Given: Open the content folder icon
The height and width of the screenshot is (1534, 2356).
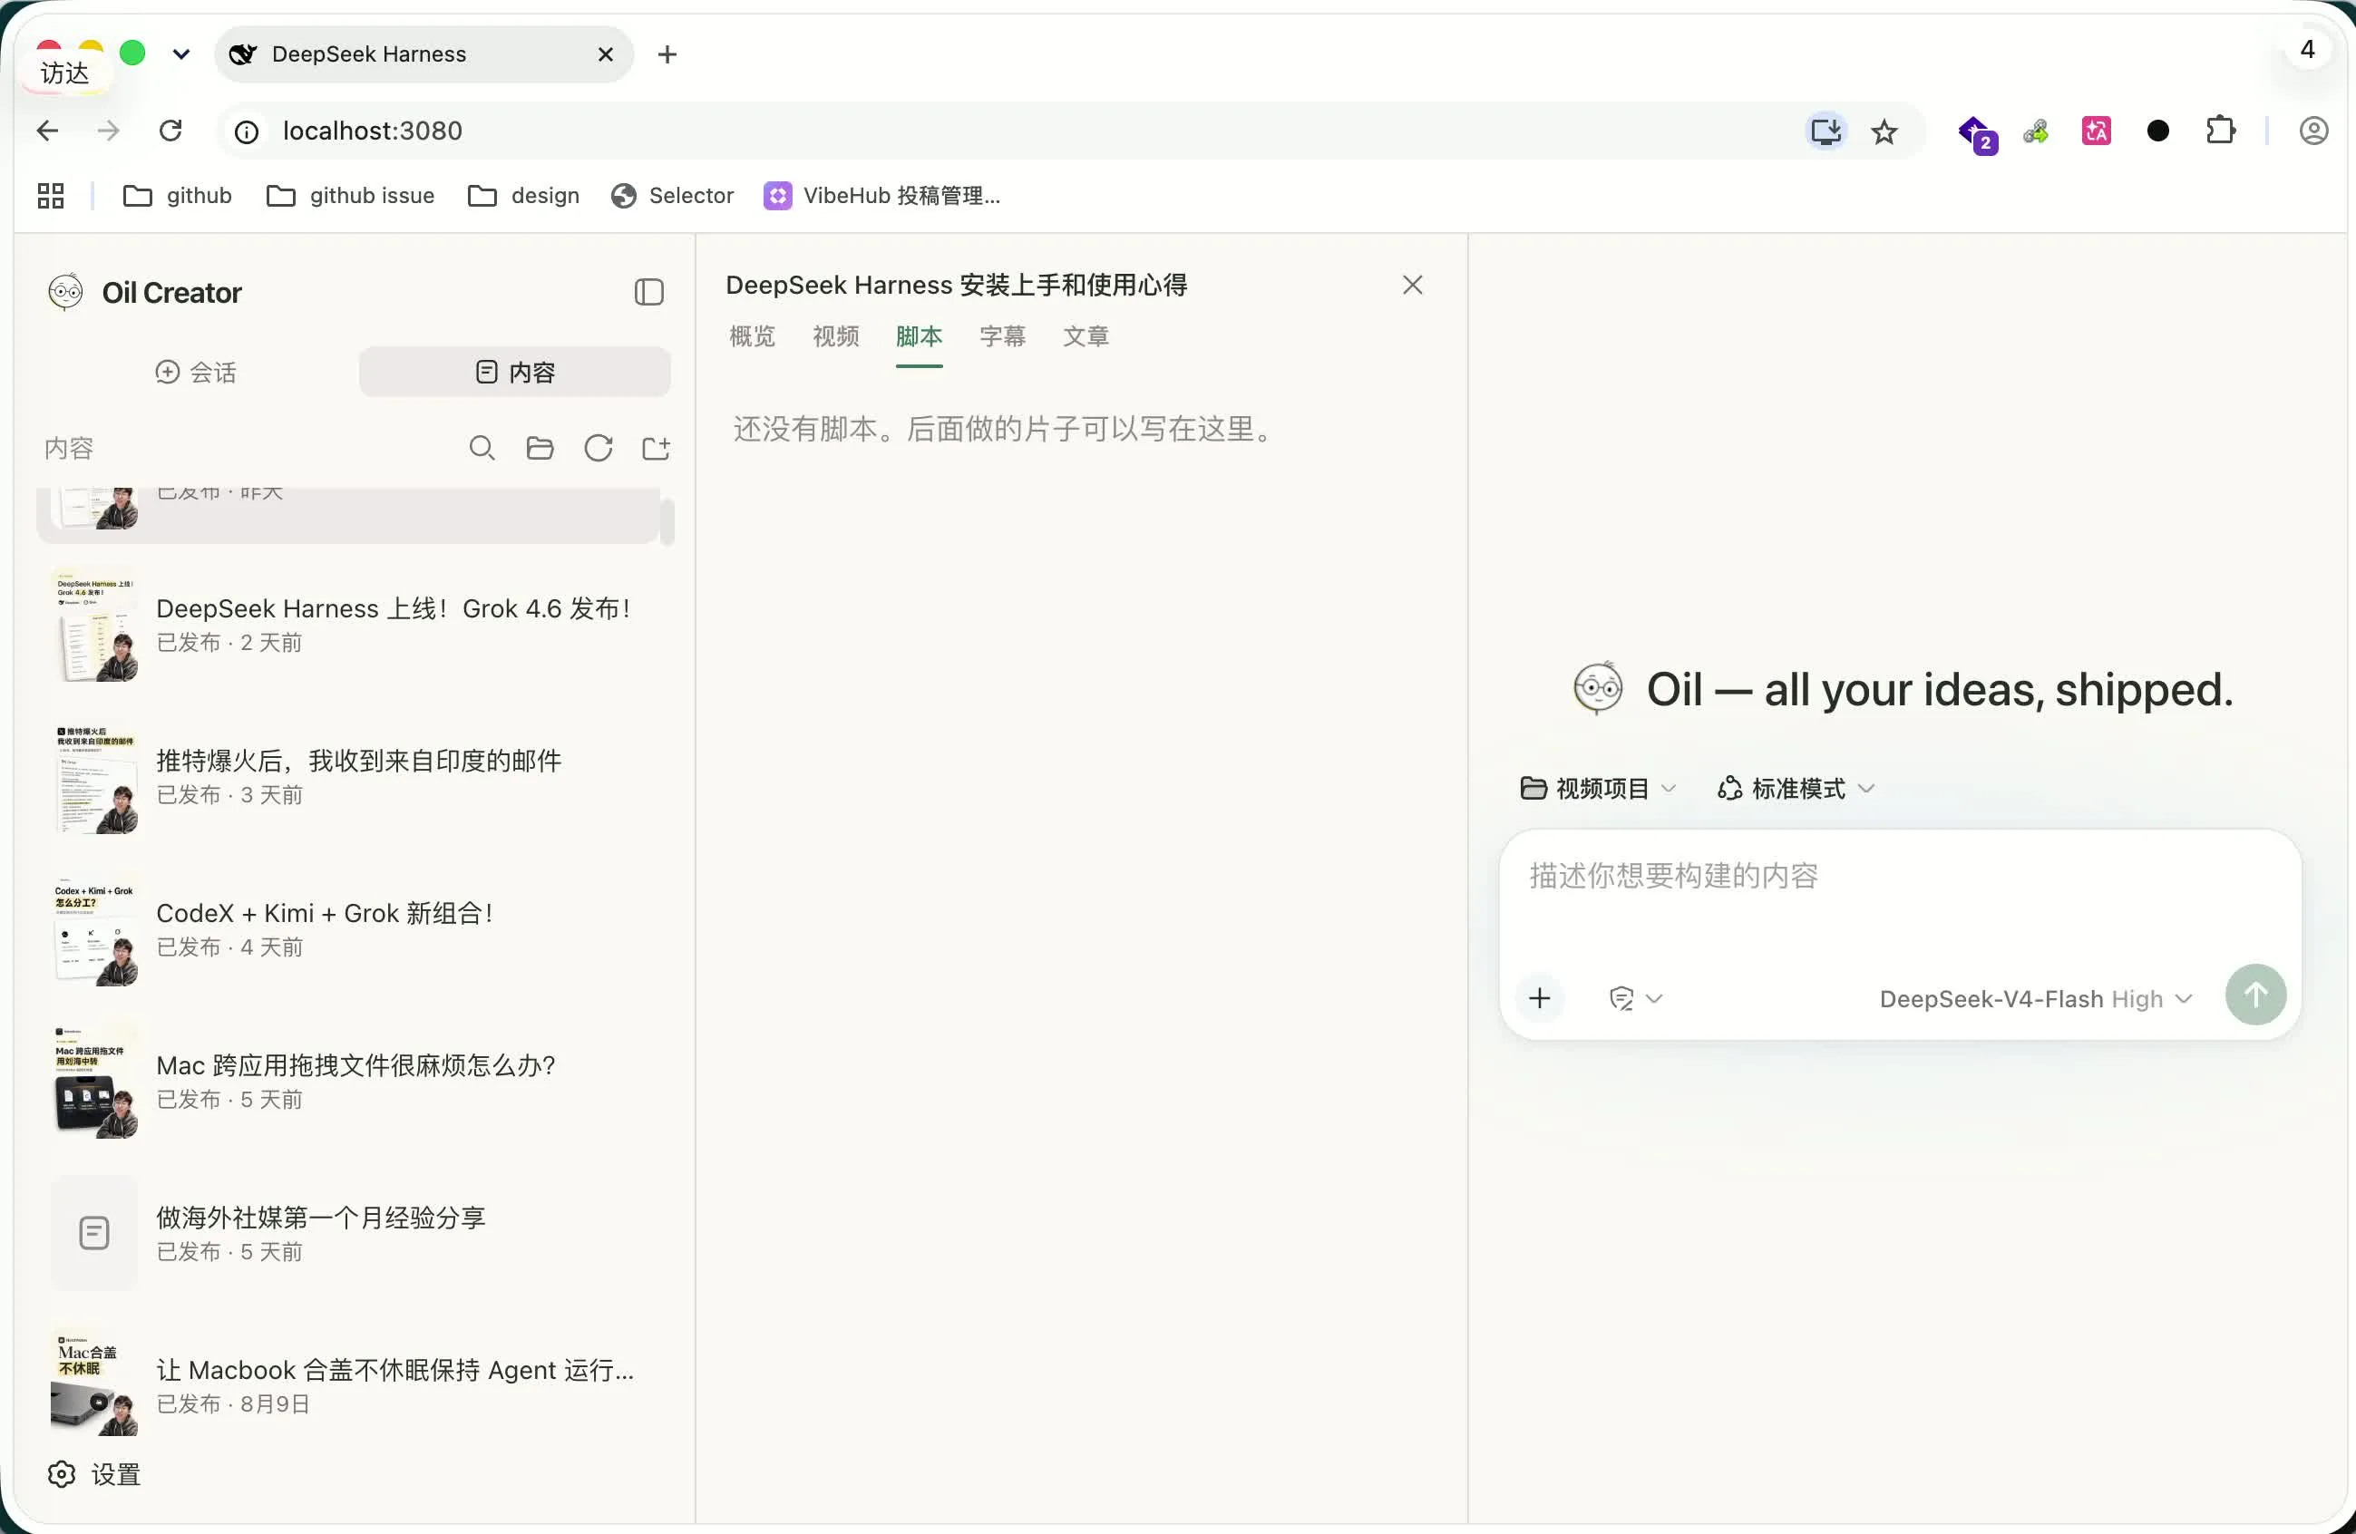Looking at the screenshot, I should coord(540,449).
